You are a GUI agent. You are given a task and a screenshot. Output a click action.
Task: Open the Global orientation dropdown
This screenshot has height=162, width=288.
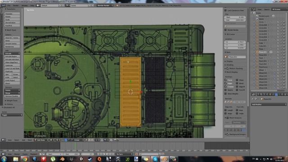(79, 140)
